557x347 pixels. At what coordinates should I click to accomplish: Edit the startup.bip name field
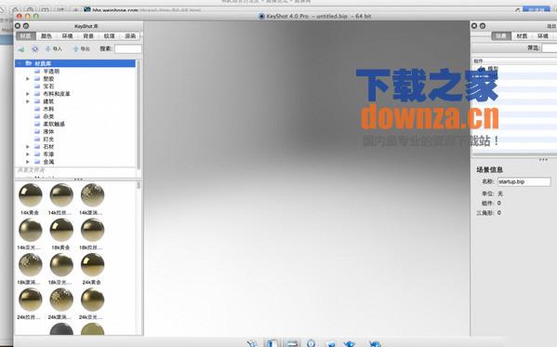click(x=524, y=181)
